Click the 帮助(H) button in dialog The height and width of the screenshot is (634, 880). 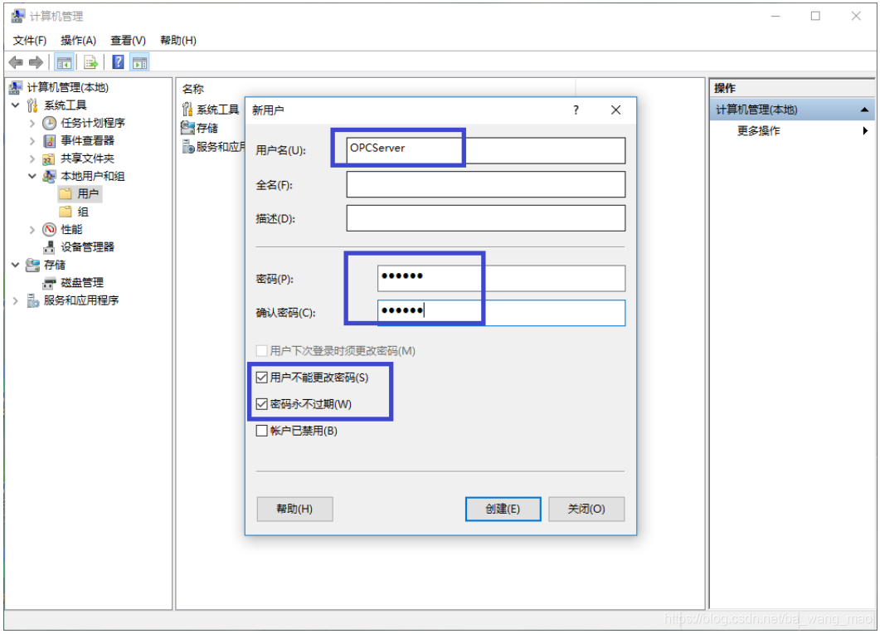coord(294,510)
